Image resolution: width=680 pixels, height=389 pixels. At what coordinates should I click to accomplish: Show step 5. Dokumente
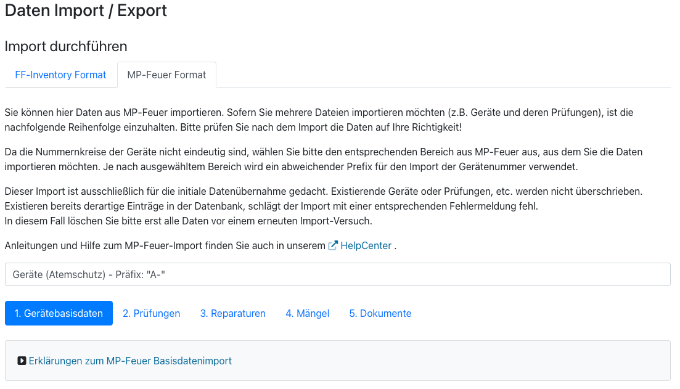click(x=380, y=313)
